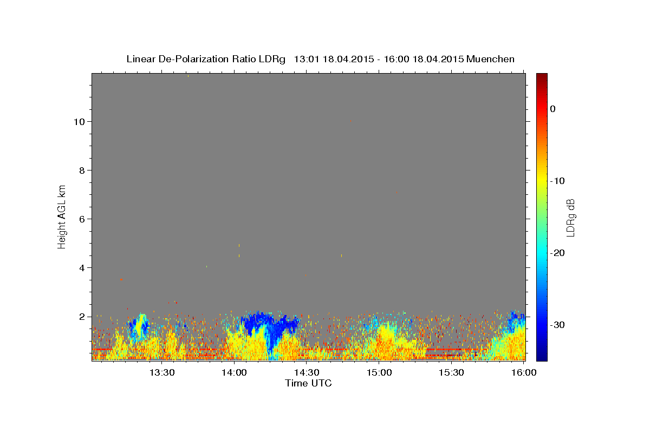
Task: Click the 'LDRg dB' colorbar label
Action: [x=570, y=218]
